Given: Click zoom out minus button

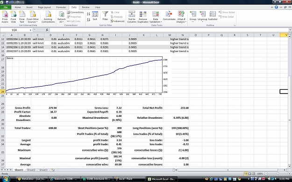Looking at the screenshot, I should (266, 174).
